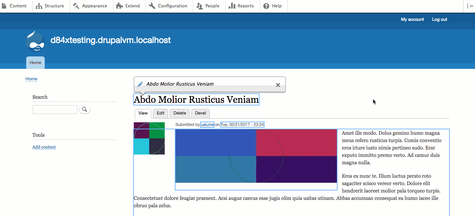Open the Reports bar-chart icon
This screenshot has height=216, width=475.
pos(233,6)
